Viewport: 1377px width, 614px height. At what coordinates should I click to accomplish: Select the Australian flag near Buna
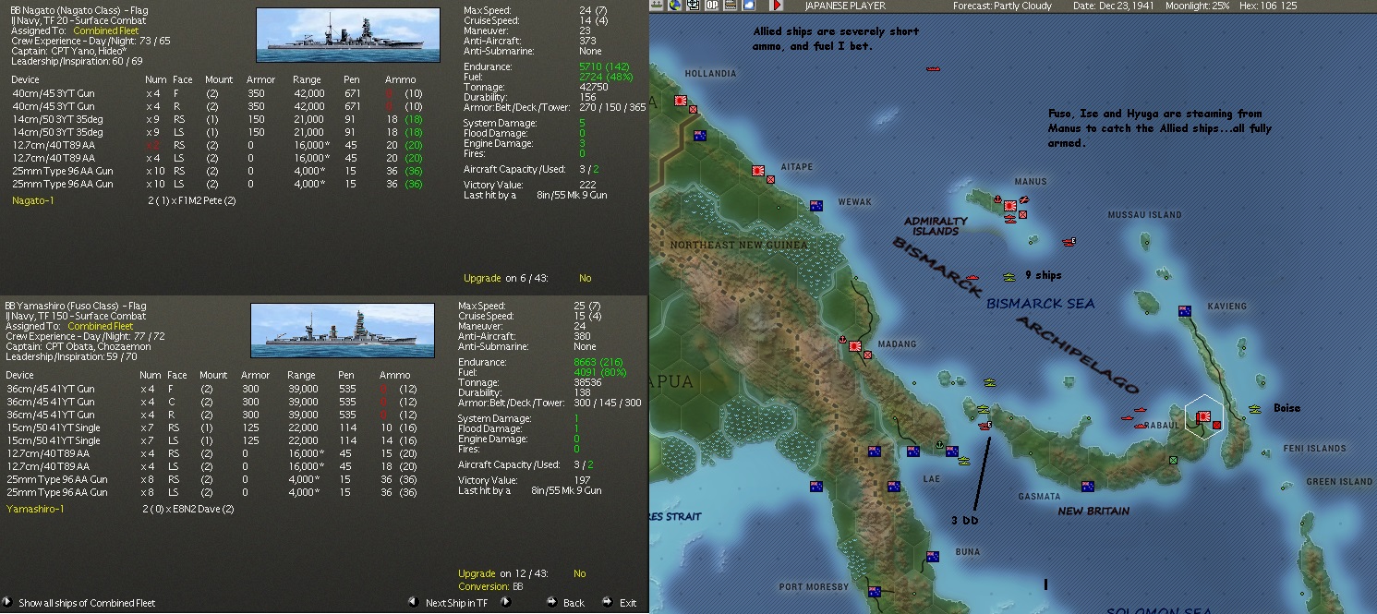932,557
